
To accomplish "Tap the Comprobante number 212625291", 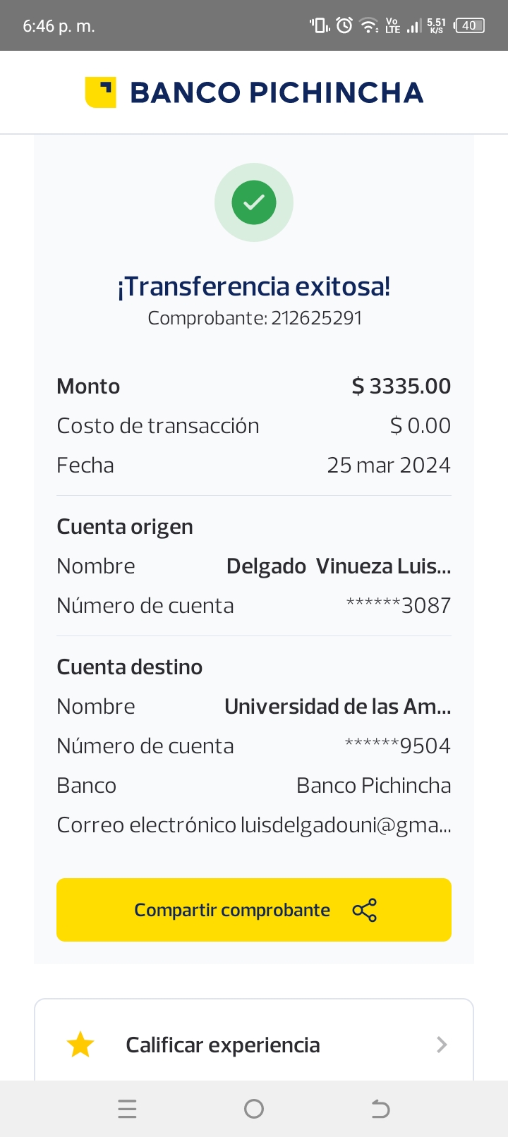I will coord(316,318).
